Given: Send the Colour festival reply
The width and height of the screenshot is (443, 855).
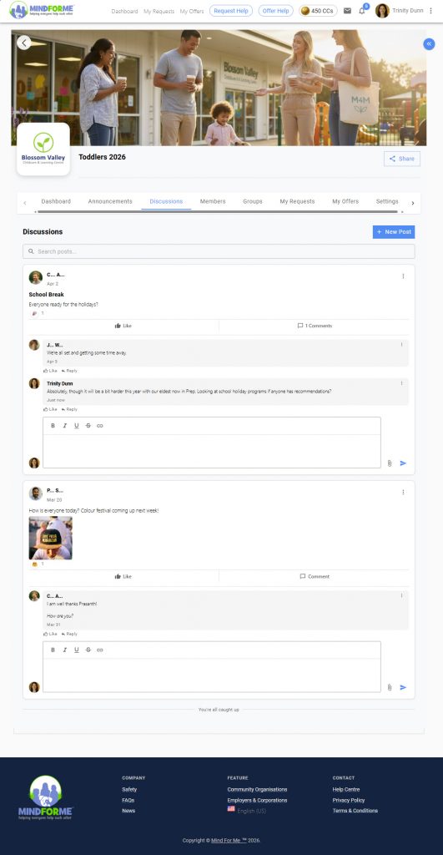Looking at the screenshot, I should [x=403, y=687].
